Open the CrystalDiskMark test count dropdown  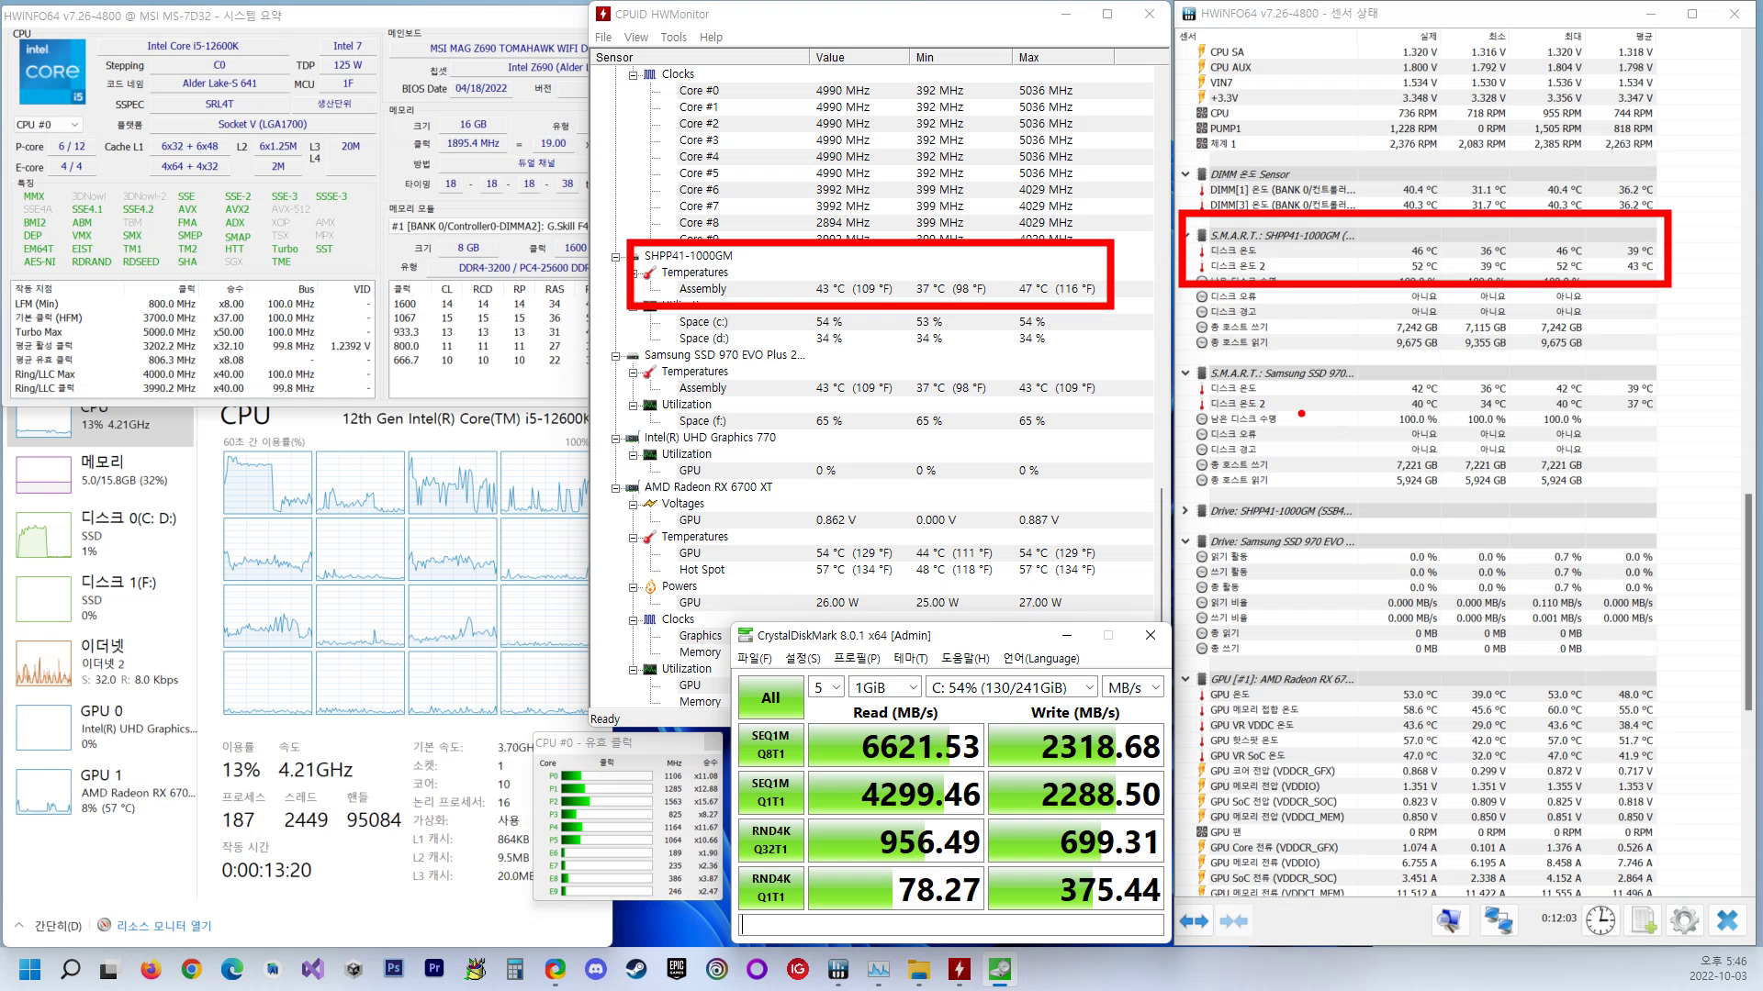pyautogui.click(x=825, y=687)
